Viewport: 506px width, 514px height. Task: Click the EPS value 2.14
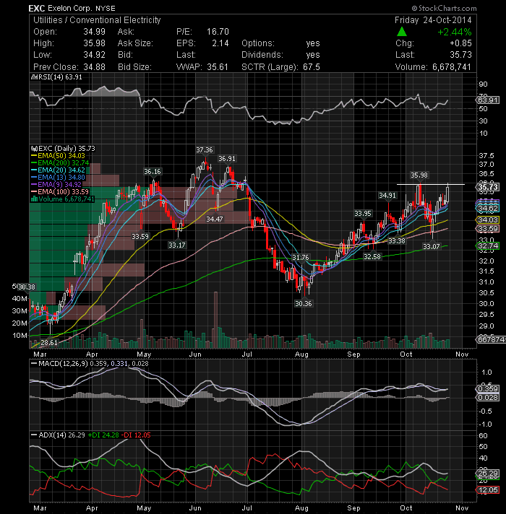pyautogui.click(x=220, y=43)
